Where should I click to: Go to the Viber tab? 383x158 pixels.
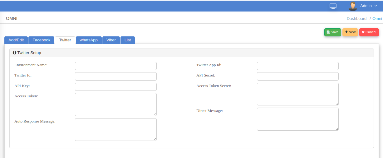pos(111,40)
